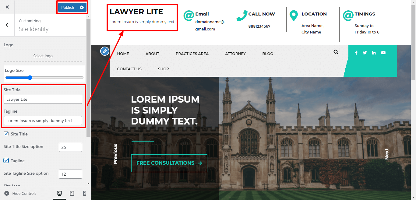416x200 pixels.
Task: Open the ATTORNEY menu item
Action: 235,54
